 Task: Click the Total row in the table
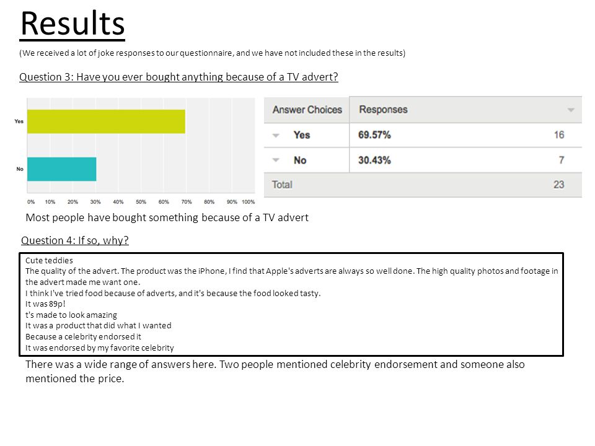click(423, 185)
